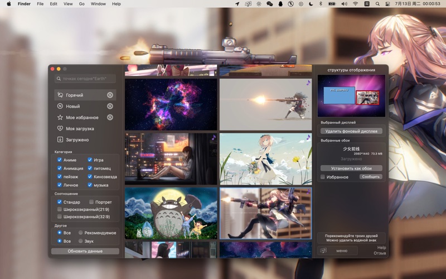Refresh icon next to Горячий

(x=110, y=95)
